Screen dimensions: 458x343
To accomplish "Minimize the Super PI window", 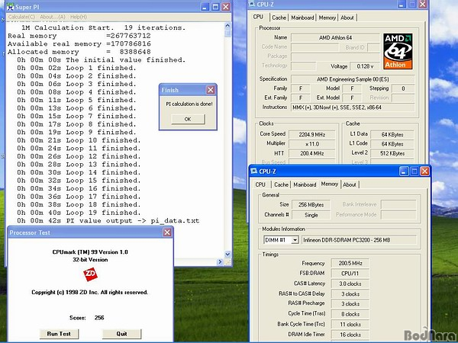I will coord(205,7).
